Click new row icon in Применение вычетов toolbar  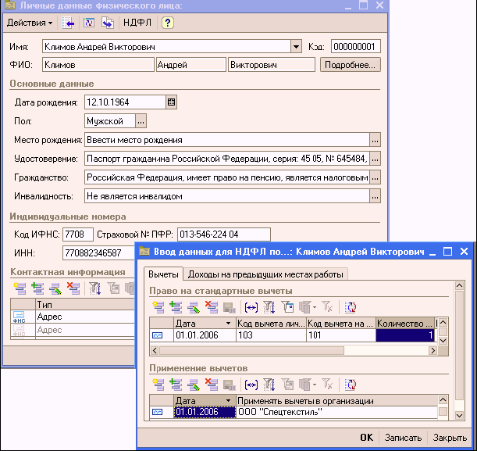click(x=157, y=384)
